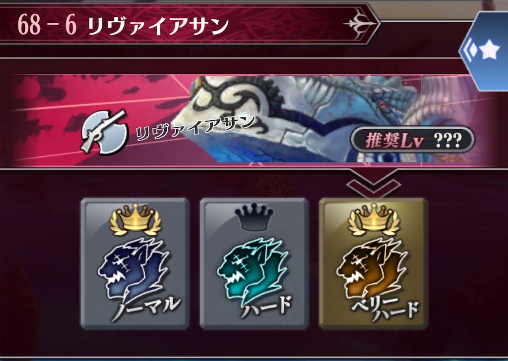This screenshot has width=508, height=361.
Task: Select the ノーマル difficulty label
Action: point(146,308)
